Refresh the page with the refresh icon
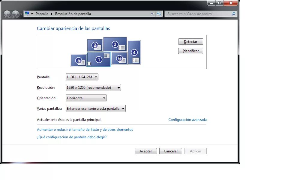 159,14
